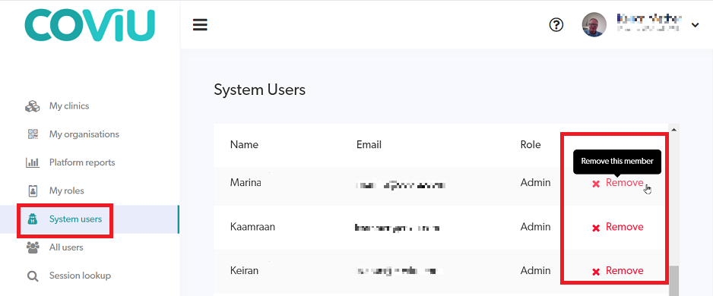Expand the account dropdown chevron

695,25
